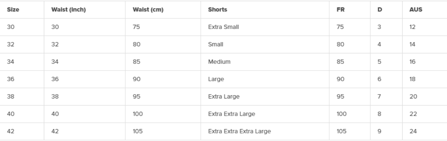Click the Waist (cm) column header

[148, 10]
